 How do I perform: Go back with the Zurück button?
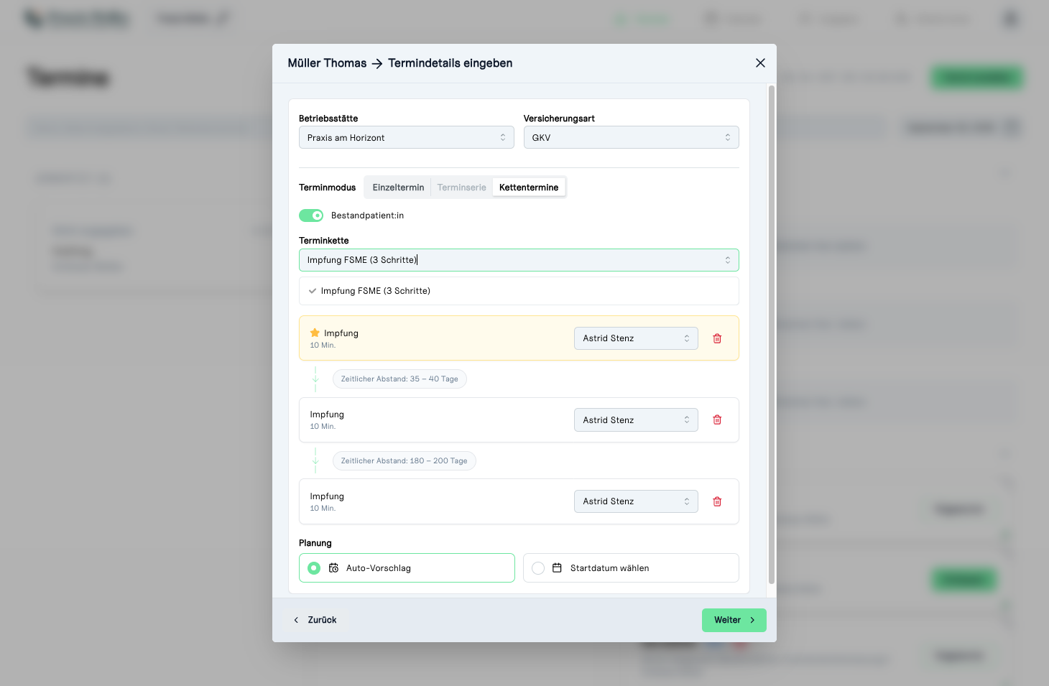point(315,620)
